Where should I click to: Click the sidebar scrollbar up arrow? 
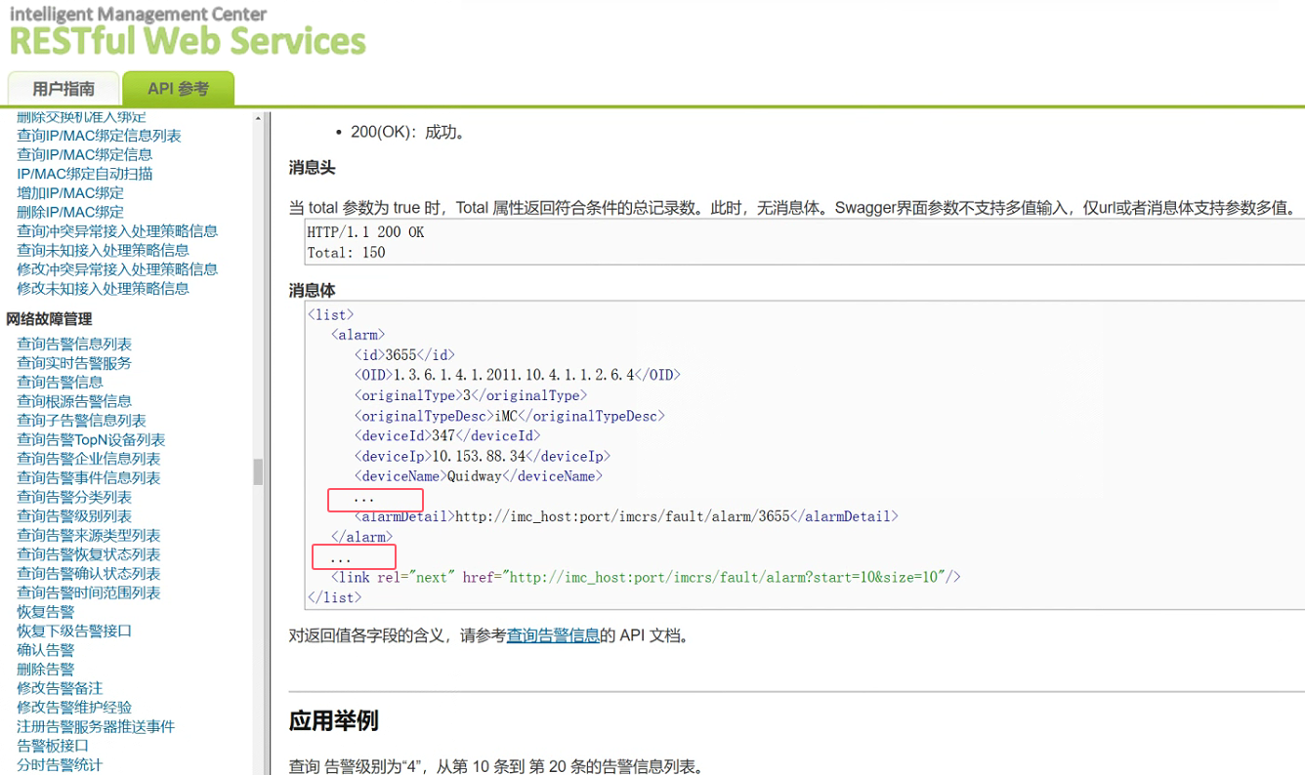click(258, 118)
